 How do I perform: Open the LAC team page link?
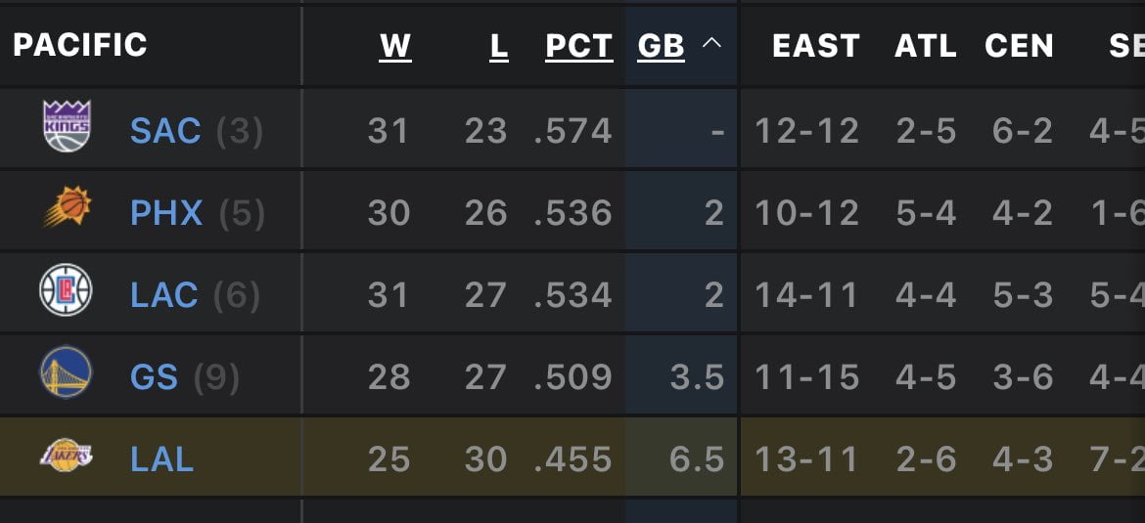[x=164, y=295]
